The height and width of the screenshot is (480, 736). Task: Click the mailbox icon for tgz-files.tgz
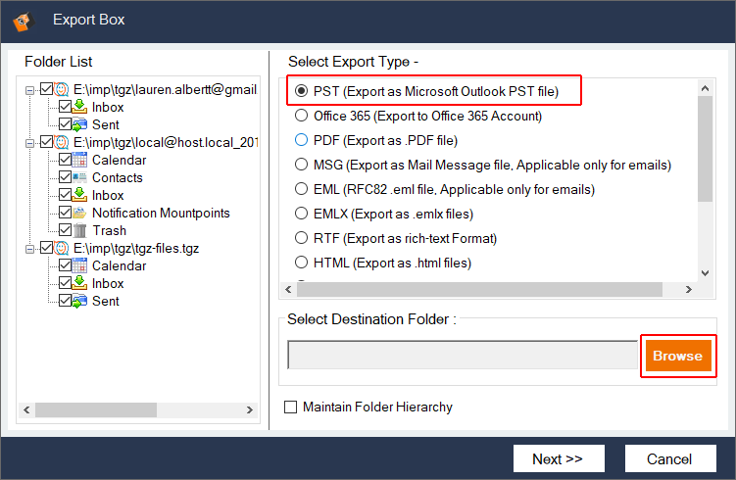63,248
